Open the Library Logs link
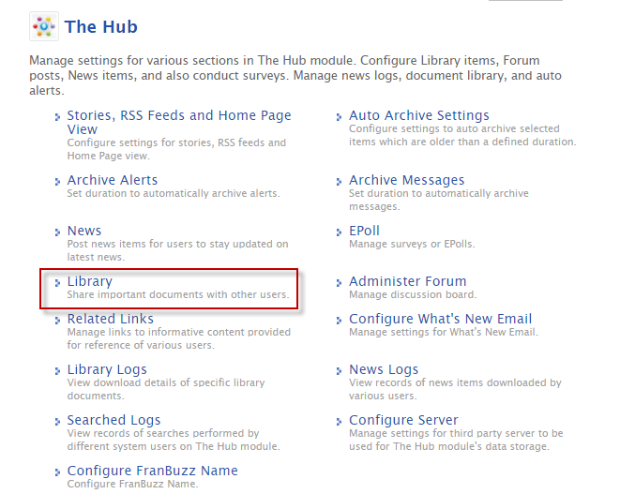620x494 pixels. [x=107, y=369]
